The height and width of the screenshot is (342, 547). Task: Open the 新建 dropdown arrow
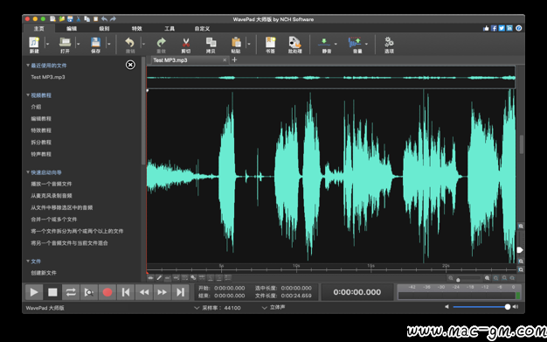point(47,44)
